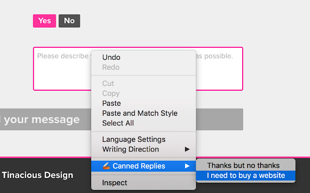Insert the 'Thanks but no thanks' reply

coord(243,165)
